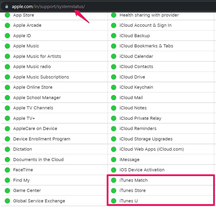Click the Device Enrollment Program label
This screenshot has height=210, width=216.
42,139
